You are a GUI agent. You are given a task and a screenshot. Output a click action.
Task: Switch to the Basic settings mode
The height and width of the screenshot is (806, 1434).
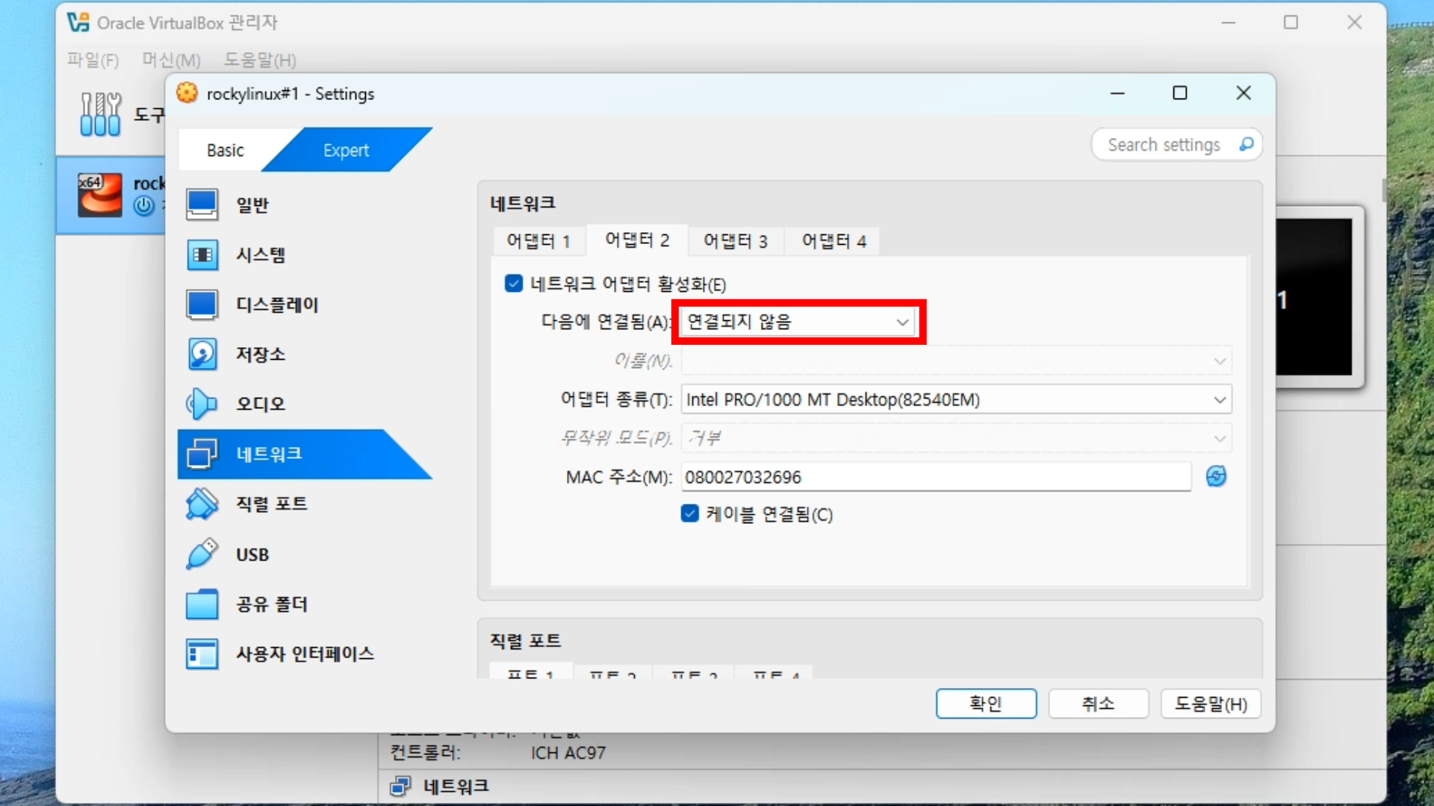[x=226, y=150]
